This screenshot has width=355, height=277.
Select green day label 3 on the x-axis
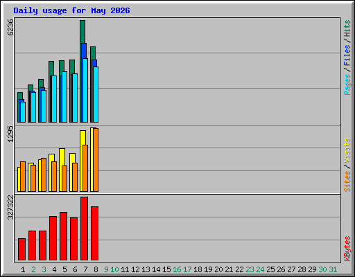pyautogui.click(x=44, y=269)
